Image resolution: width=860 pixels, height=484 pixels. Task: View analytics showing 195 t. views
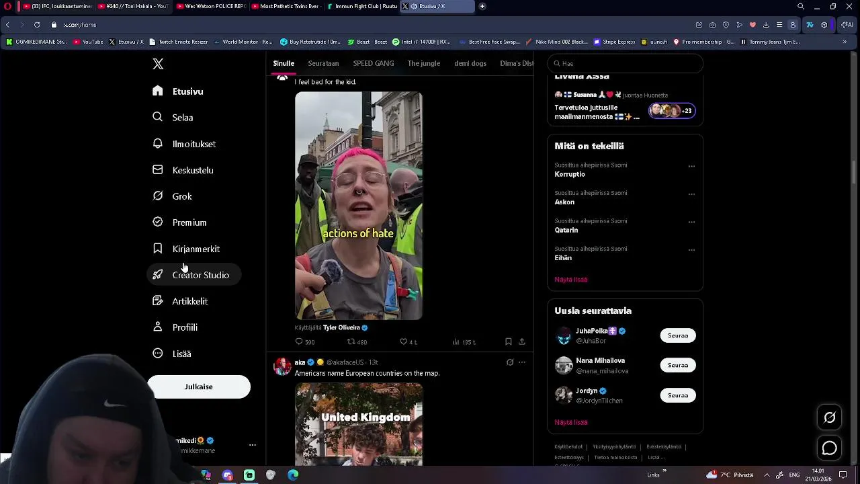(464, 341)
